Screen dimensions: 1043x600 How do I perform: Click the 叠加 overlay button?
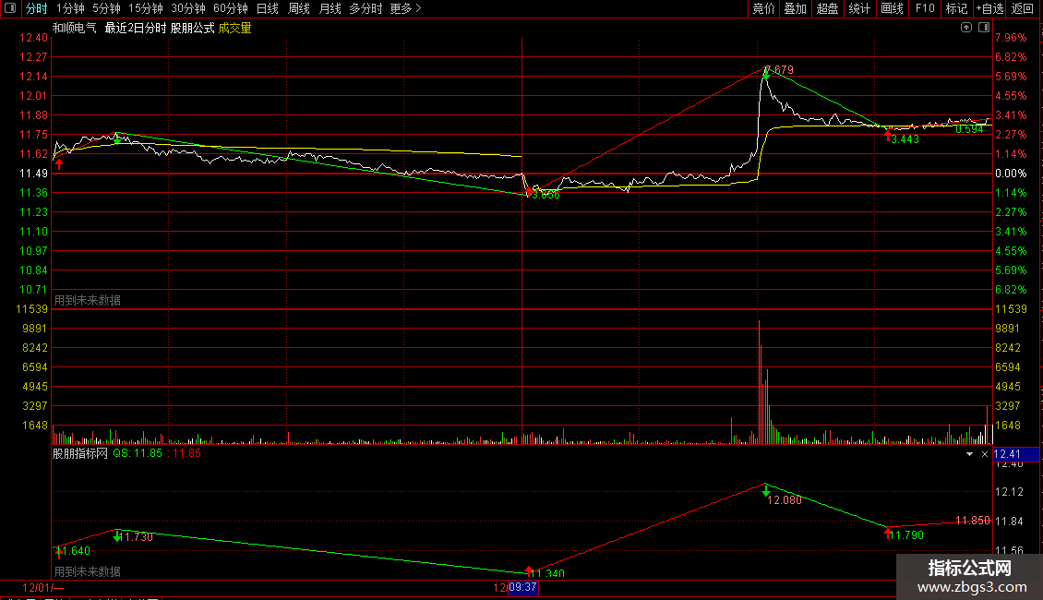point(795,8)
